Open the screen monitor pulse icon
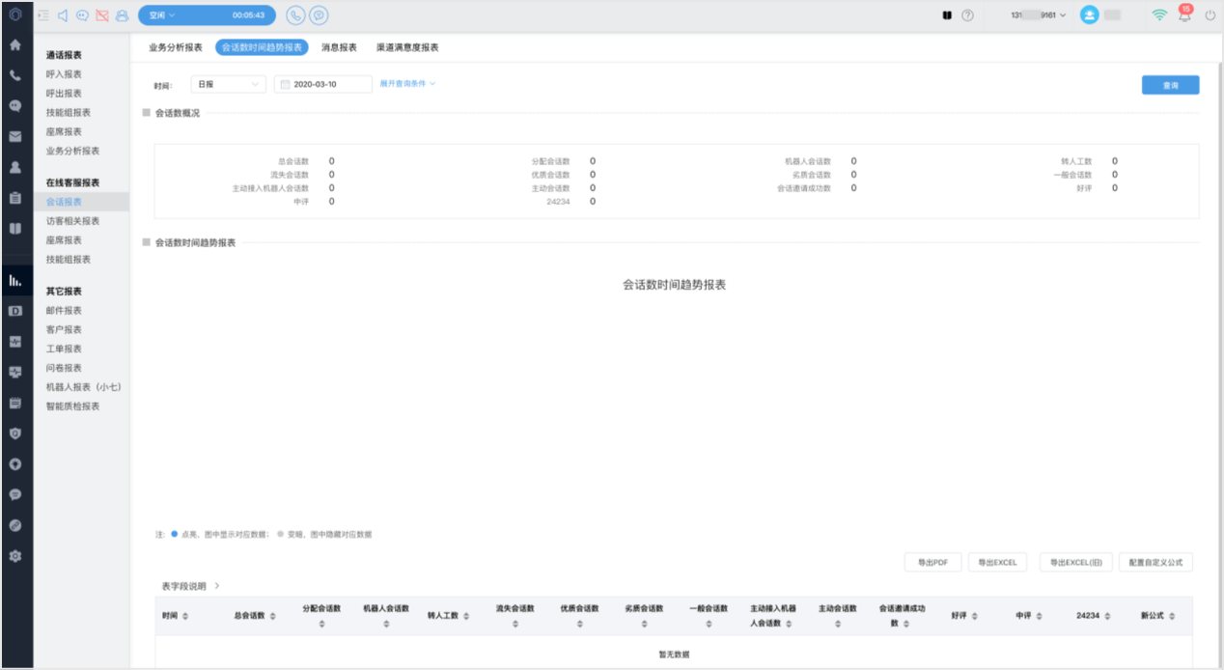1224x670 pixels. coord(14,372)
